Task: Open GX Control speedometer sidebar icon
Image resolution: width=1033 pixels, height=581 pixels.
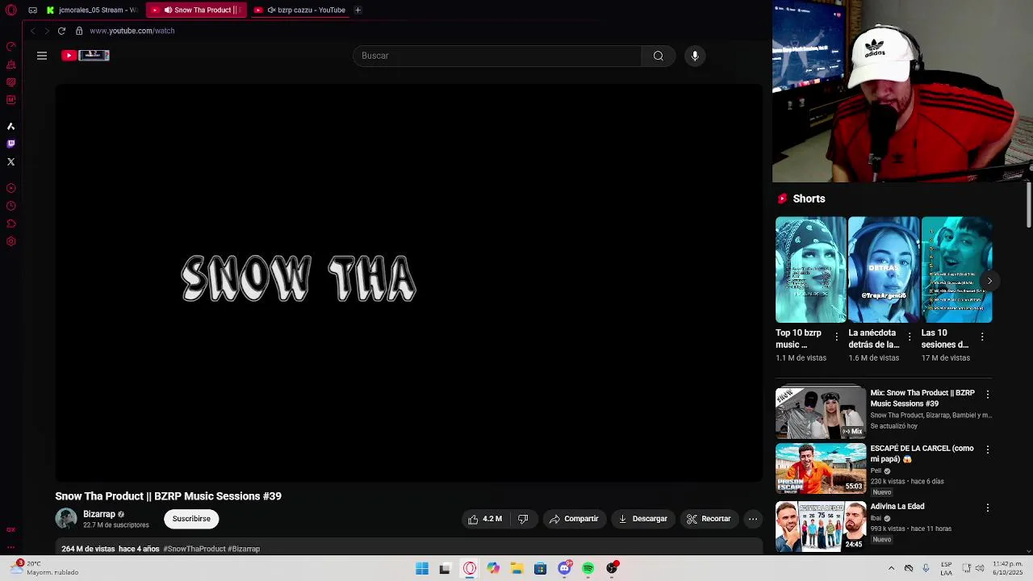Action: tap(10, 46)
